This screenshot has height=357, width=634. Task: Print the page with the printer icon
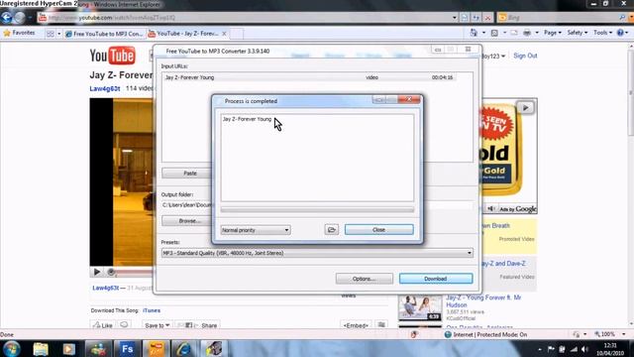[x=527, y=33]
